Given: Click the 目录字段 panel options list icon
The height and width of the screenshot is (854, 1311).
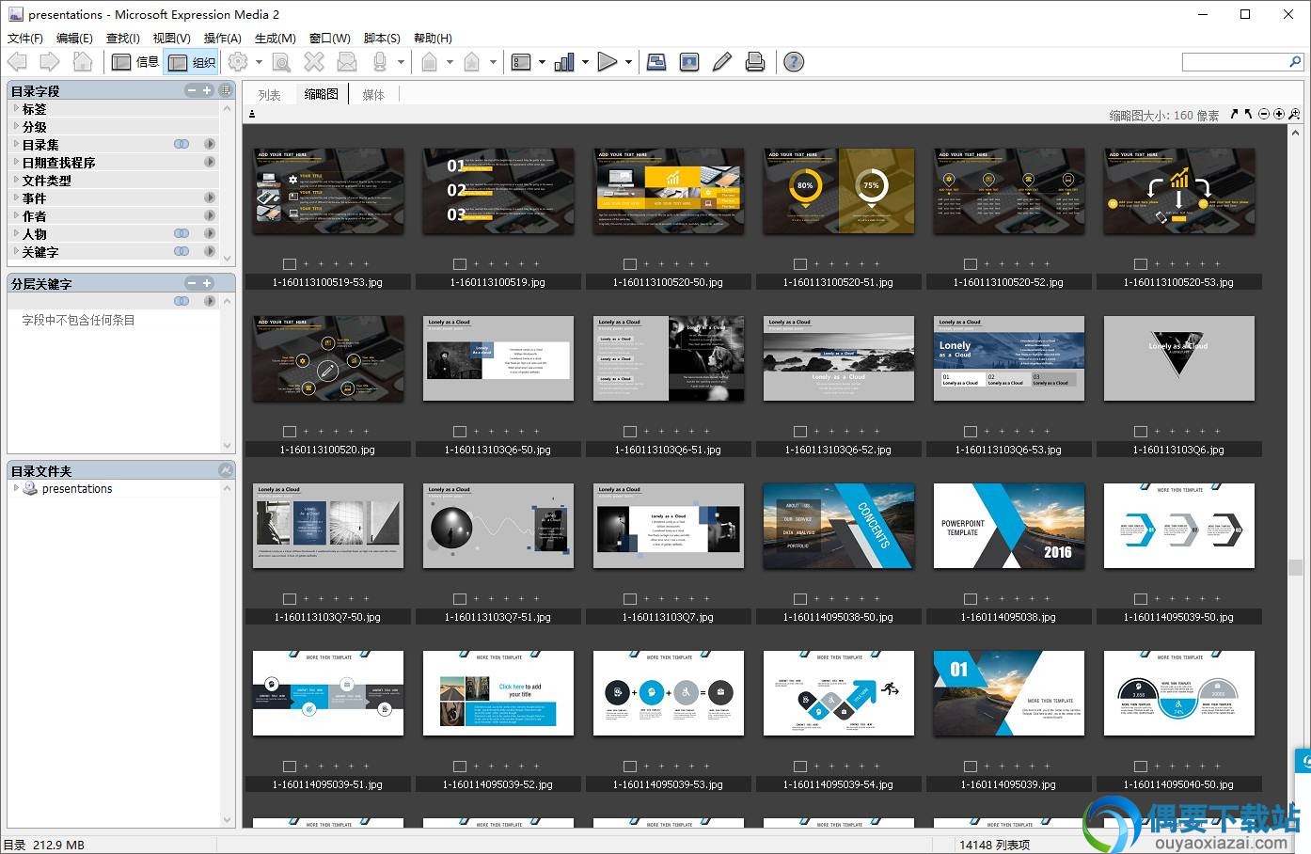Looking at the screenshot, I should [x=226, y=90].
